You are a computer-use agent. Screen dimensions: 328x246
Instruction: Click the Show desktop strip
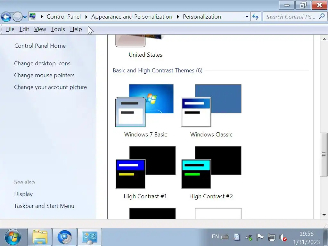click(x=325, y=237)
